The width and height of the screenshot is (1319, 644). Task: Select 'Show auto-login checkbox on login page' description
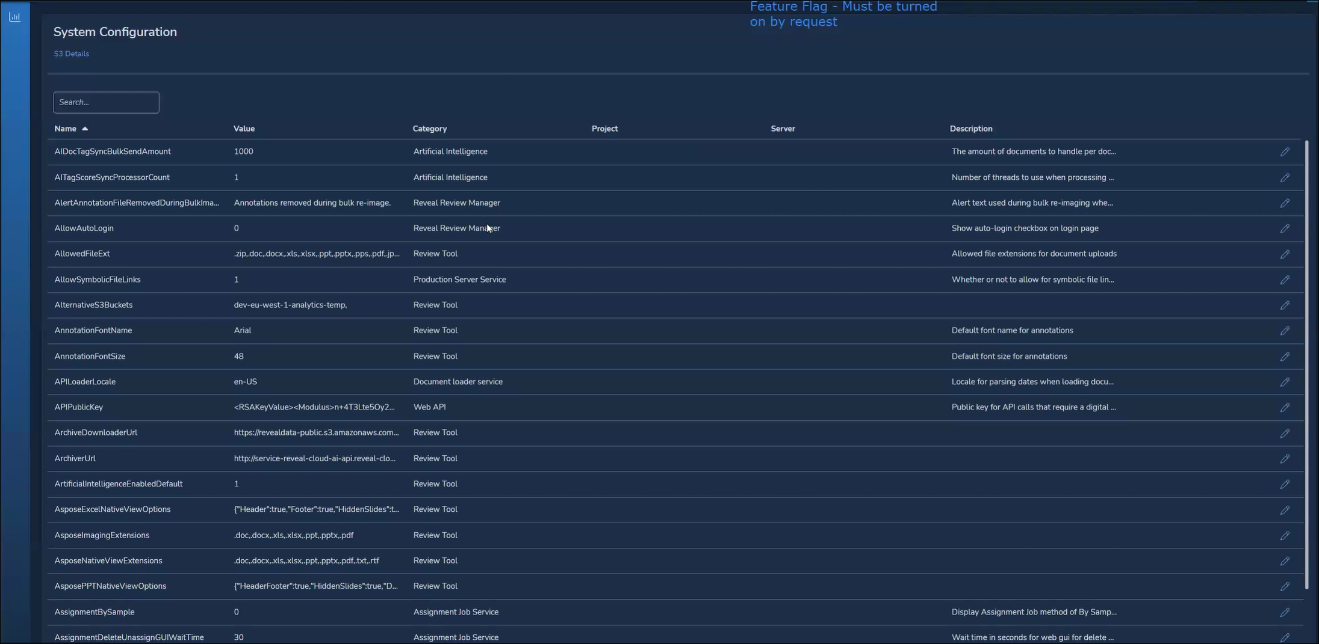[x=1025, y=228]
